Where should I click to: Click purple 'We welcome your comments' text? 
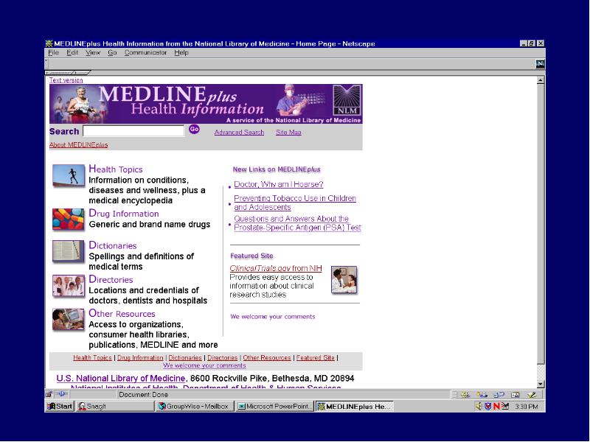[x=272, y=317]
